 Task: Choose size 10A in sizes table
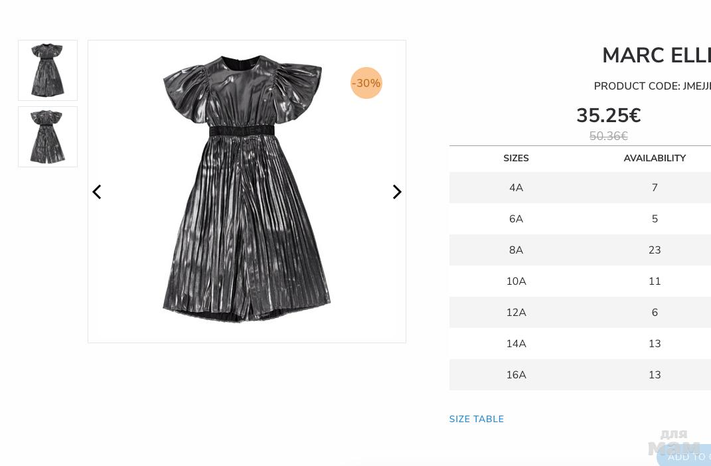(x=516, y=281)
